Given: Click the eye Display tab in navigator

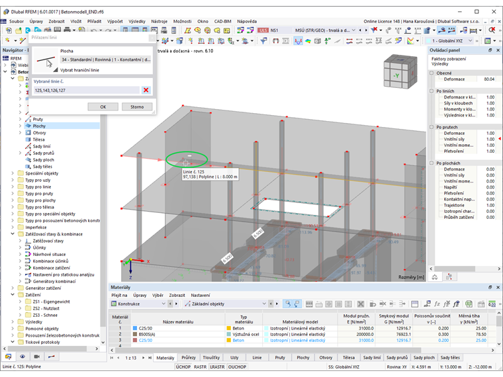Looking at the screenshot, I should [23, 356].
